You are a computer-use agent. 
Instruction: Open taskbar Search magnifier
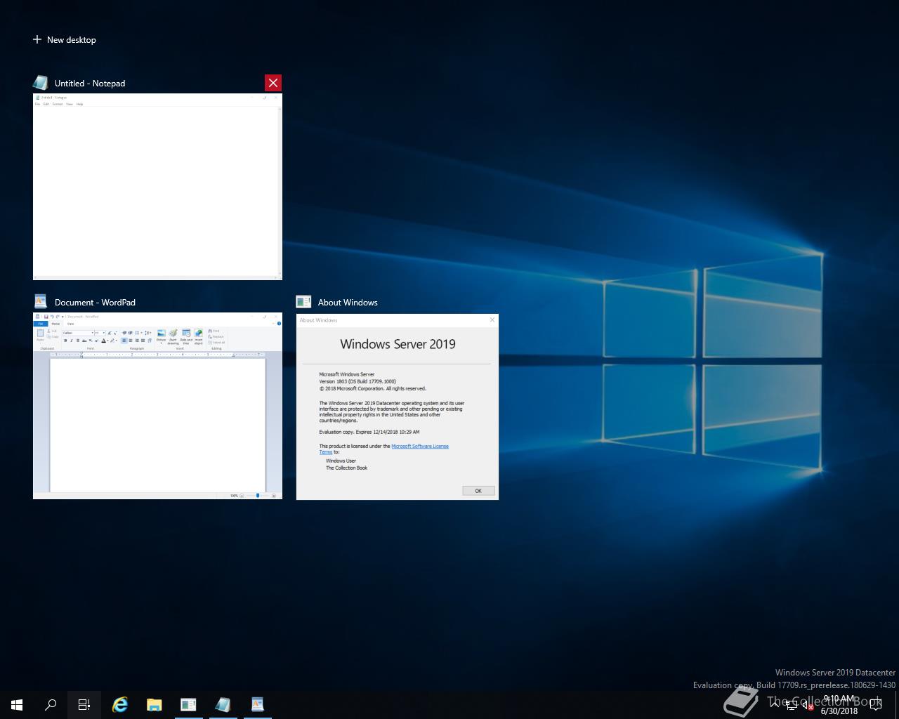click(51, 704)
